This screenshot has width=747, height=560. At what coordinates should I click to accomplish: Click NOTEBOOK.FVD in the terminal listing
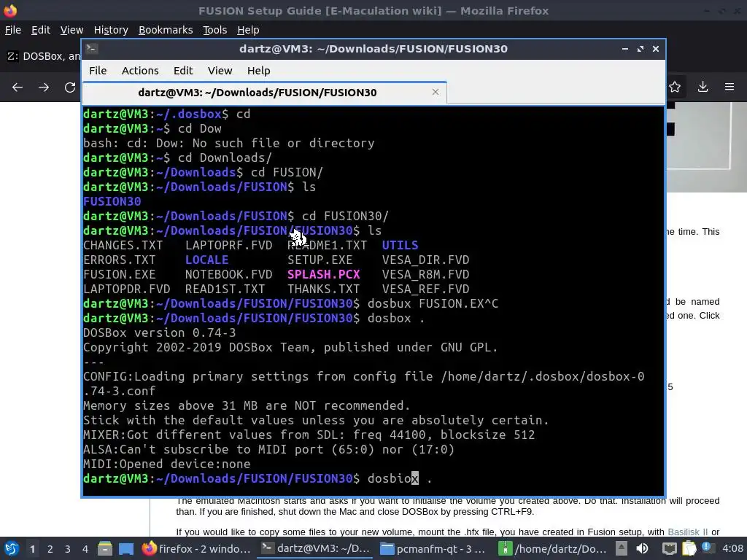point(228,274)
